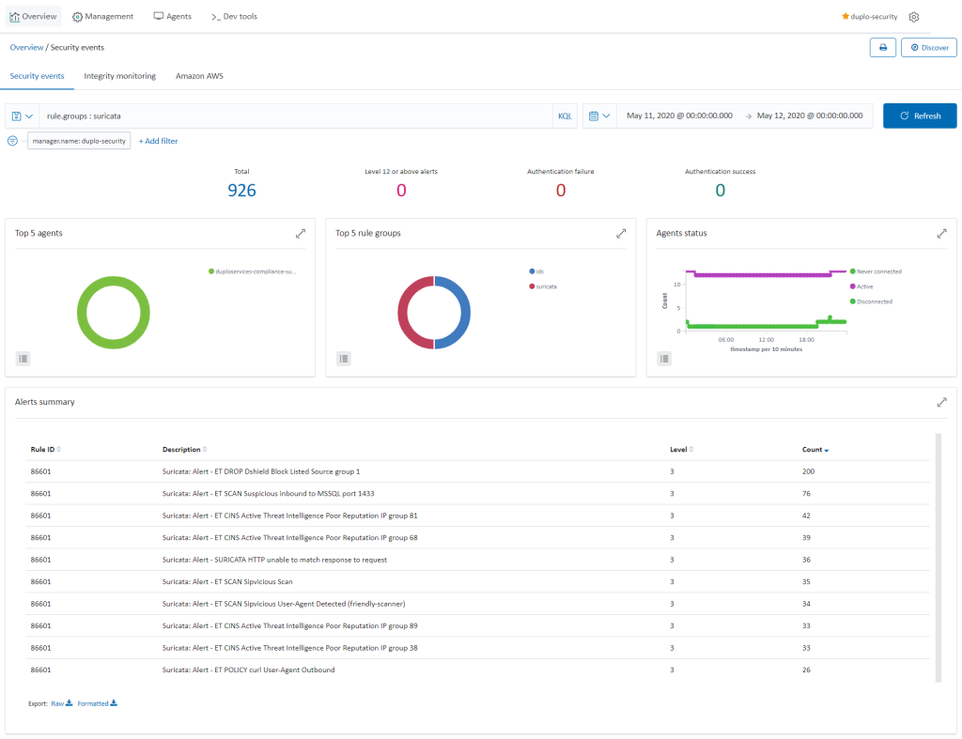Open the saved queries dropdown
Image resolution: width=962 pixels, height=739 pixels.
tap(23, 115)
